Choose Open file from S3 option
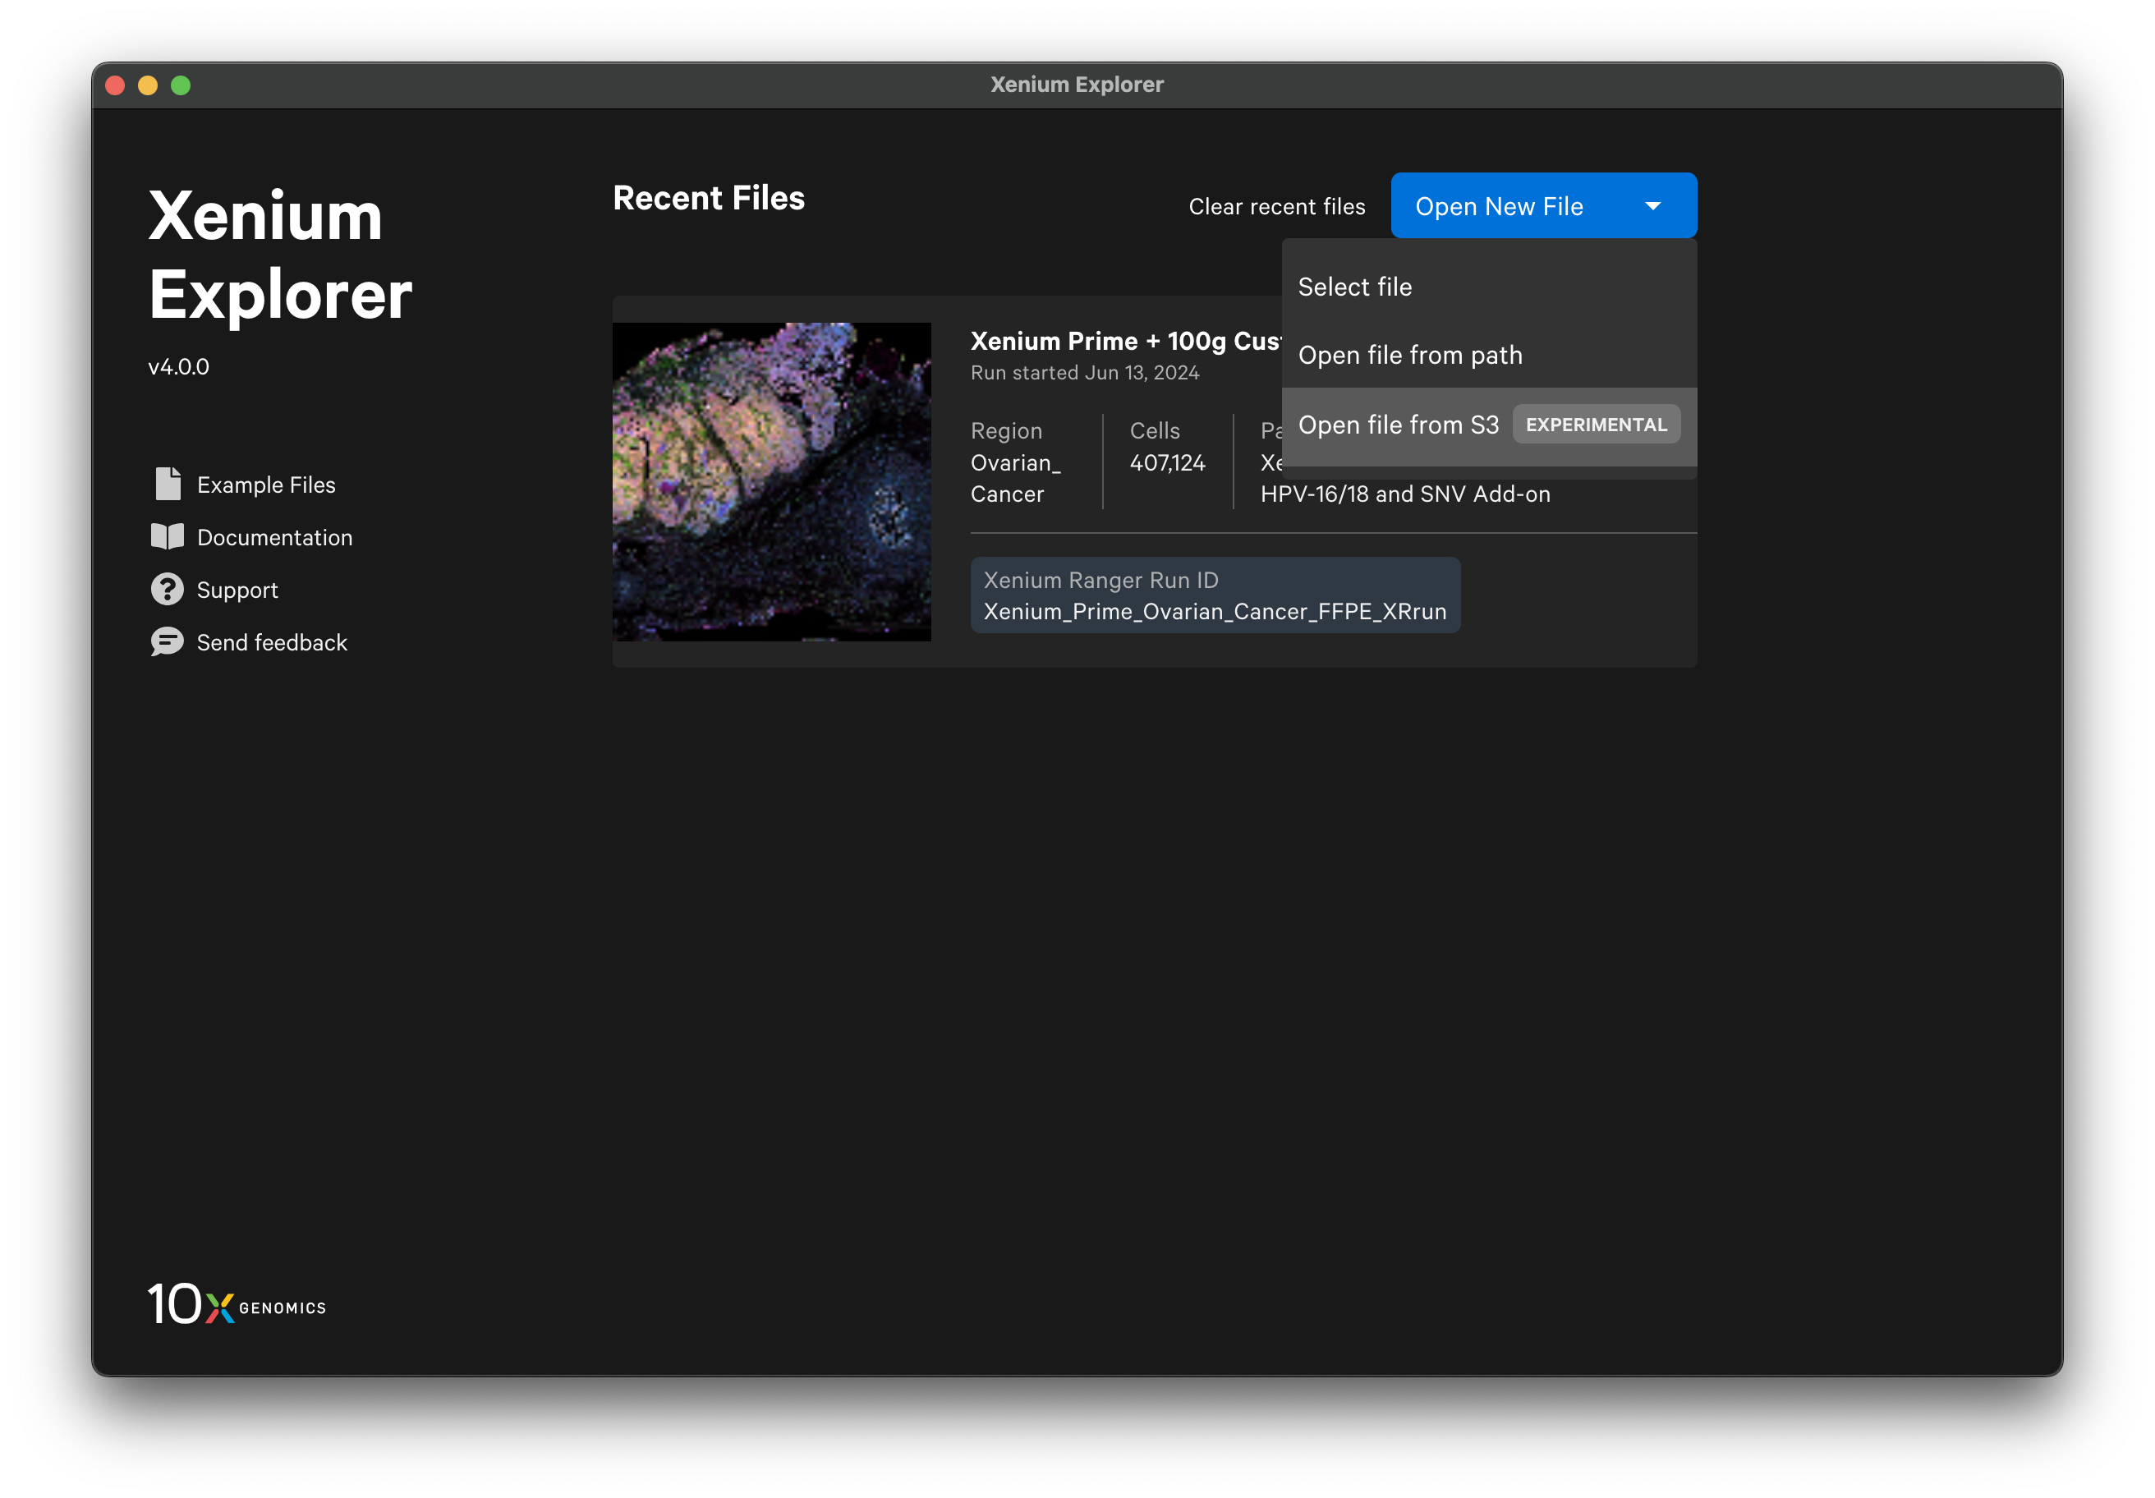The image size is (2155, 1498). [1489, 425]
